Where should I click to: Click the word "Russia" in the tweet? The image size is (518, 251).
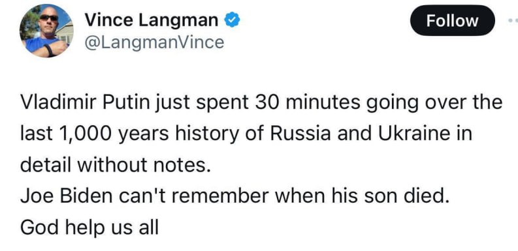pyautogui.click(x=300, y=133)
